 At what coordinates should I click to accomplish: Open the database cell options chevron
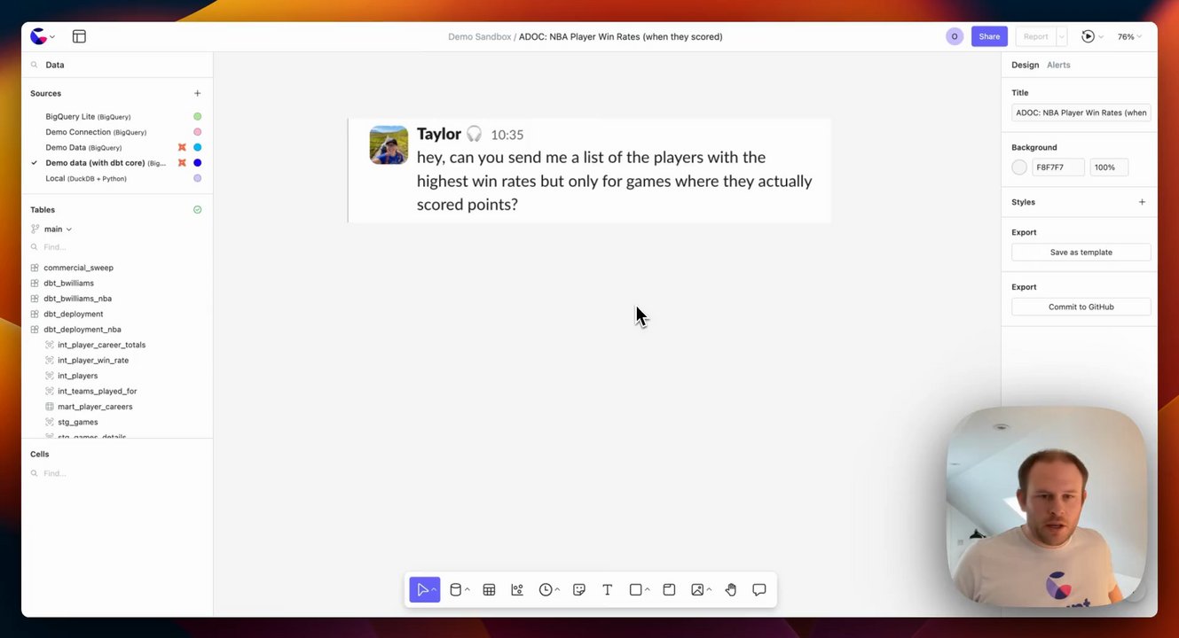coord(468,590)
